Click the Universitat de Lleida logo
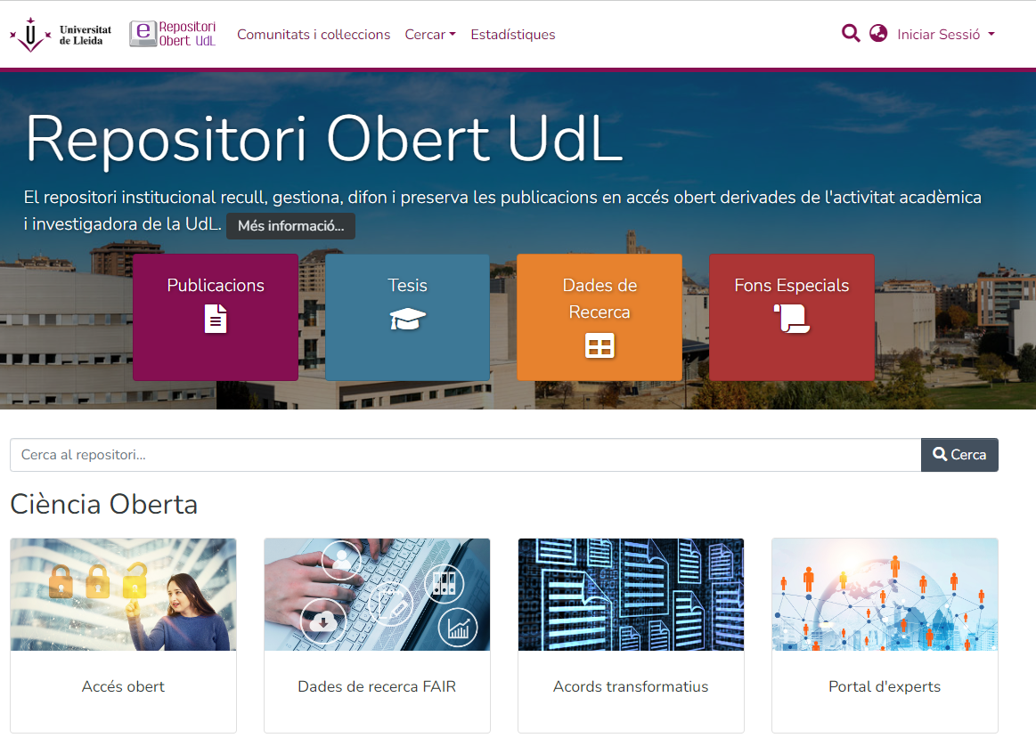Image resolution: width=1036 pixels, height=746 pixels. tap(60, 34)
